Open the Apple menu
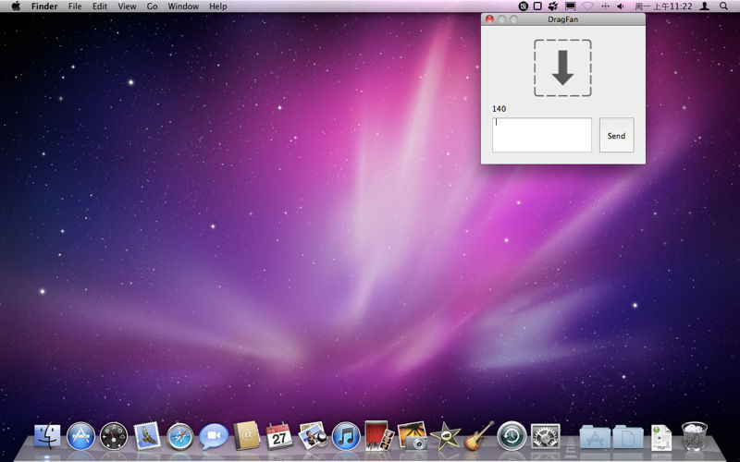This screenshot has height=462, width=740. tap(16, 6)
